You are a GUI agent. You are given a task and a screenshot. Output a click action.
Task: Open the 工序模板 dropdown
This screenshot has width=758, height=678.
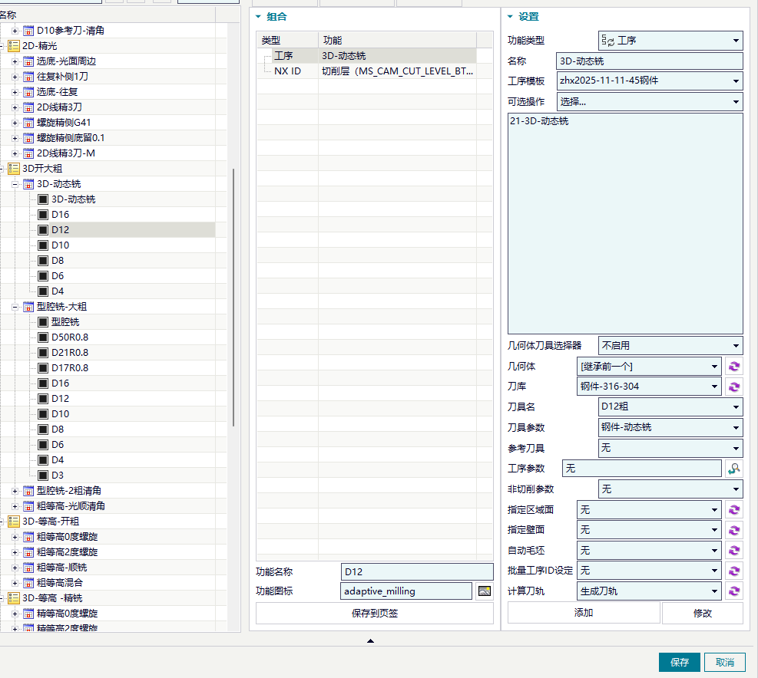(x=650, y=81)
